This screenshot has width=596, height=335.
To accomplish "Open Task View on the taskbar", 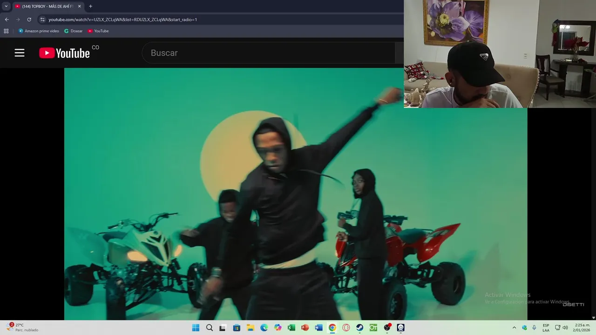I will click(223, 328).
